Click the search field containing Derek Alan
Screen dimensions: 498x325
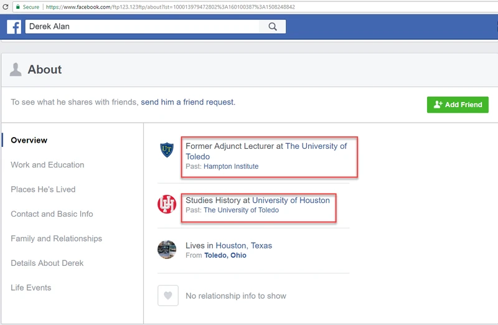(143, 26)
